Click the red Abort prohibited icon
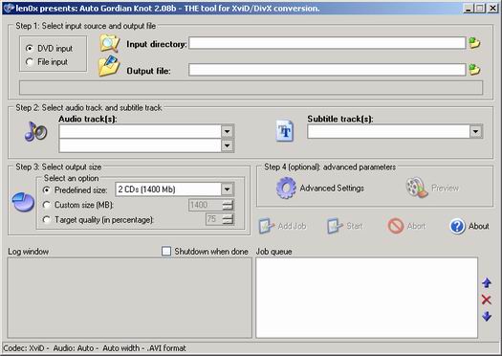This screenshot has height=356, width=502. (396, 226)
